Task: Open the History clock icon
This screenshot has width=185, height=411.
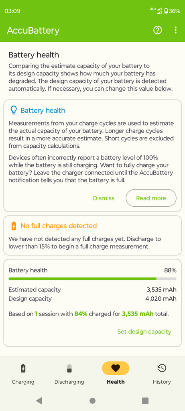Action: point(162,368)
